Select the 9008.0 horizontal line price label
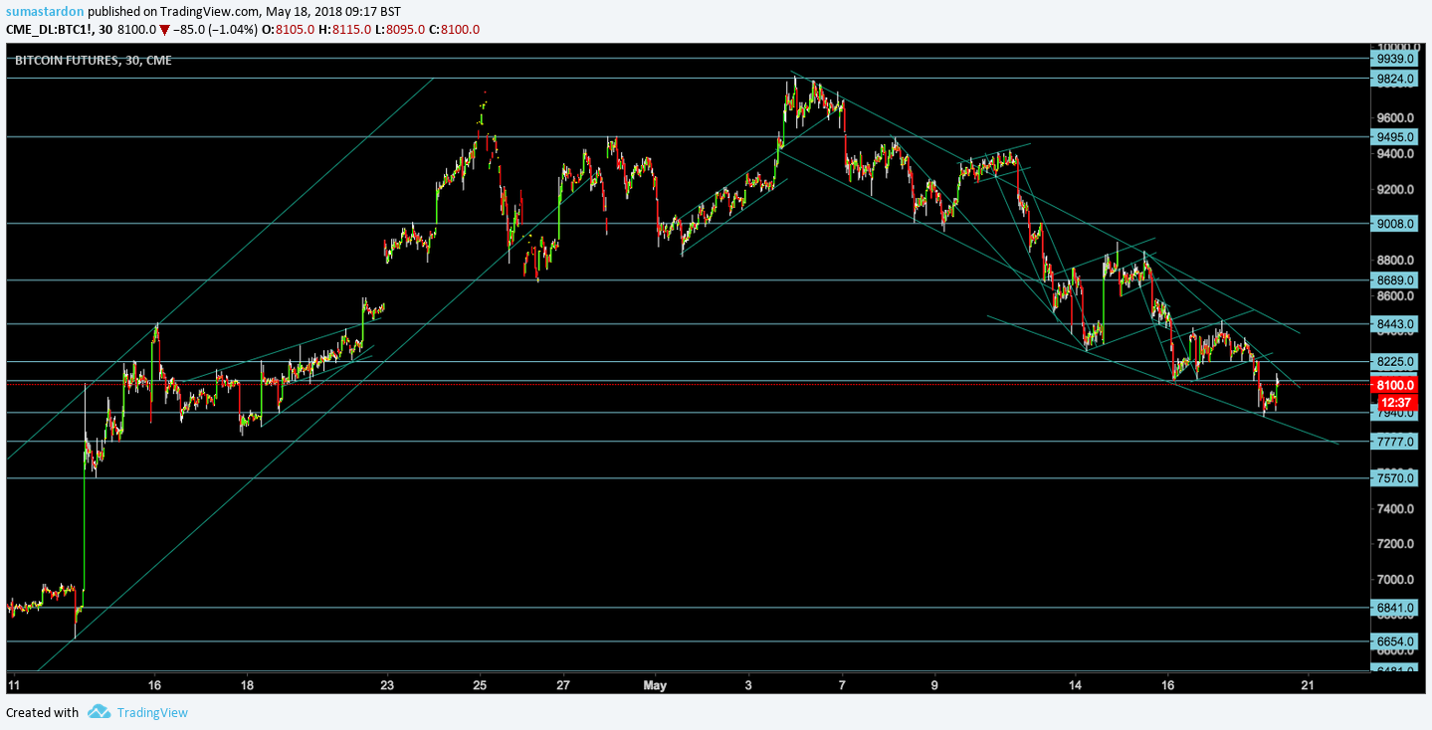The width and height of the screenshot is (1432, 730). tap(1393, 224)
